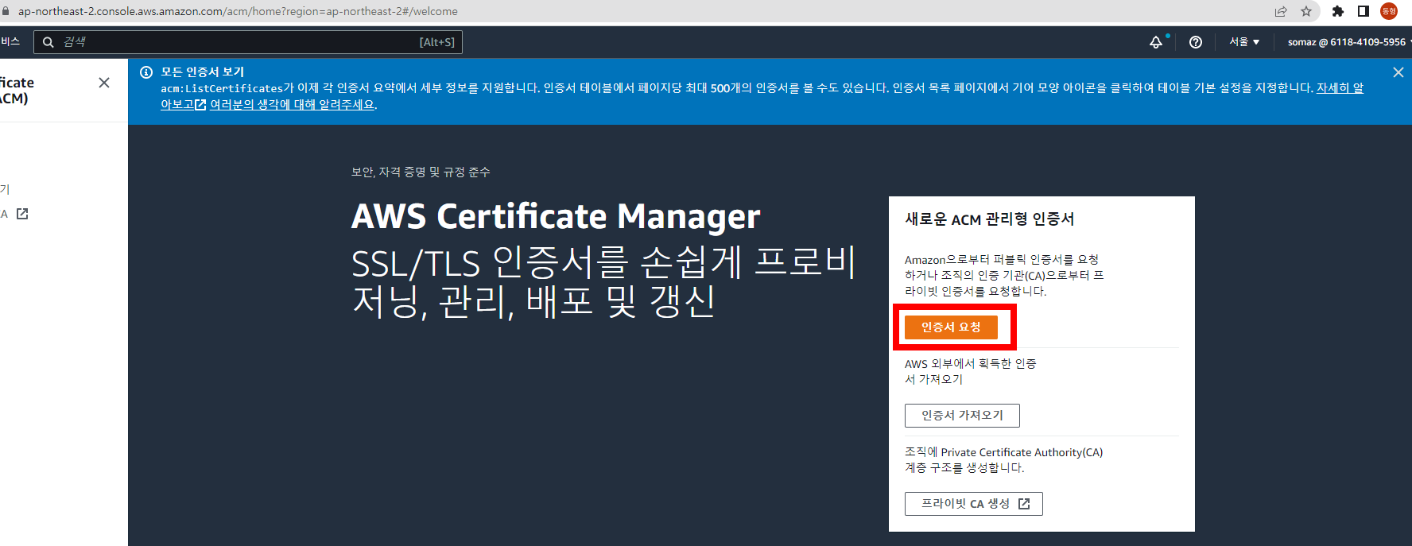Click the orange 인증서 요청 button
This screenshot has height=546, width=1412.
click(951, 327)
